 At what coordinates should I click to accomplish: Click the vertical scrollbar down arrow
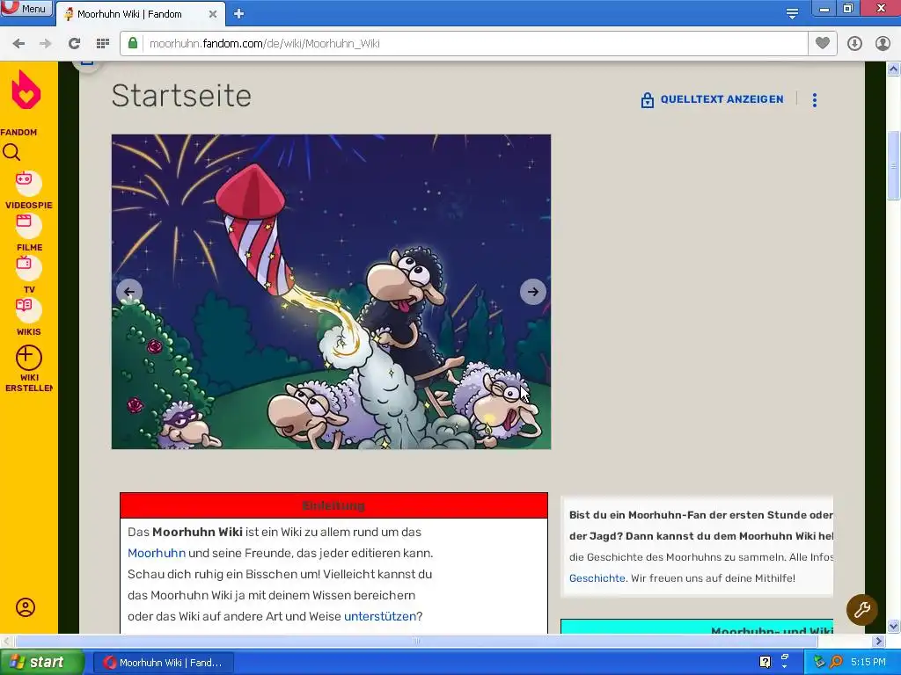(894, 626)
